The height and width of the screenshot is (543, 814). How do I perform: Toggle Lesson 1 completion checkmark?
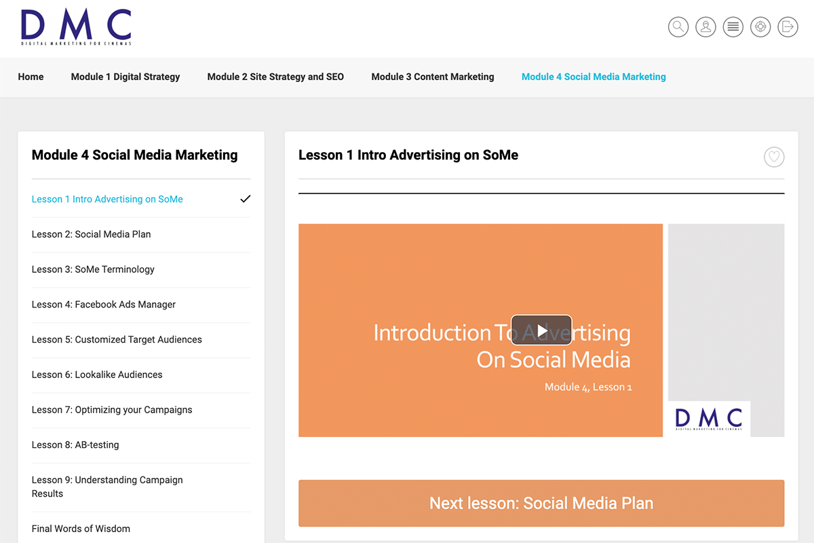tap(246, 199)
